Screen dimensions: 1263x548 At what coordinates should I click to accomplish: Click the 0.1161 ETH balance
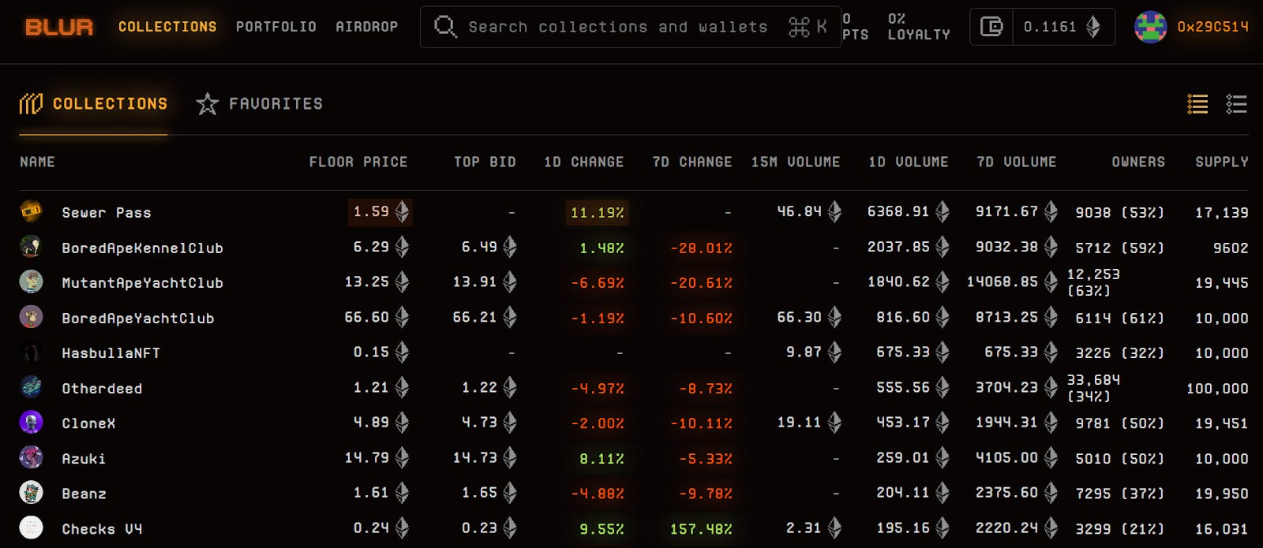tap(1062, 27)
